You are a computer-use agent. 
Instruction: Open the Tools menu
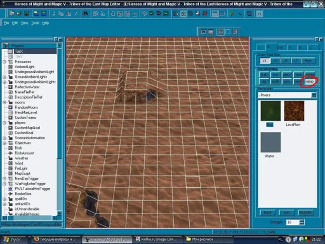coord(35,23)
